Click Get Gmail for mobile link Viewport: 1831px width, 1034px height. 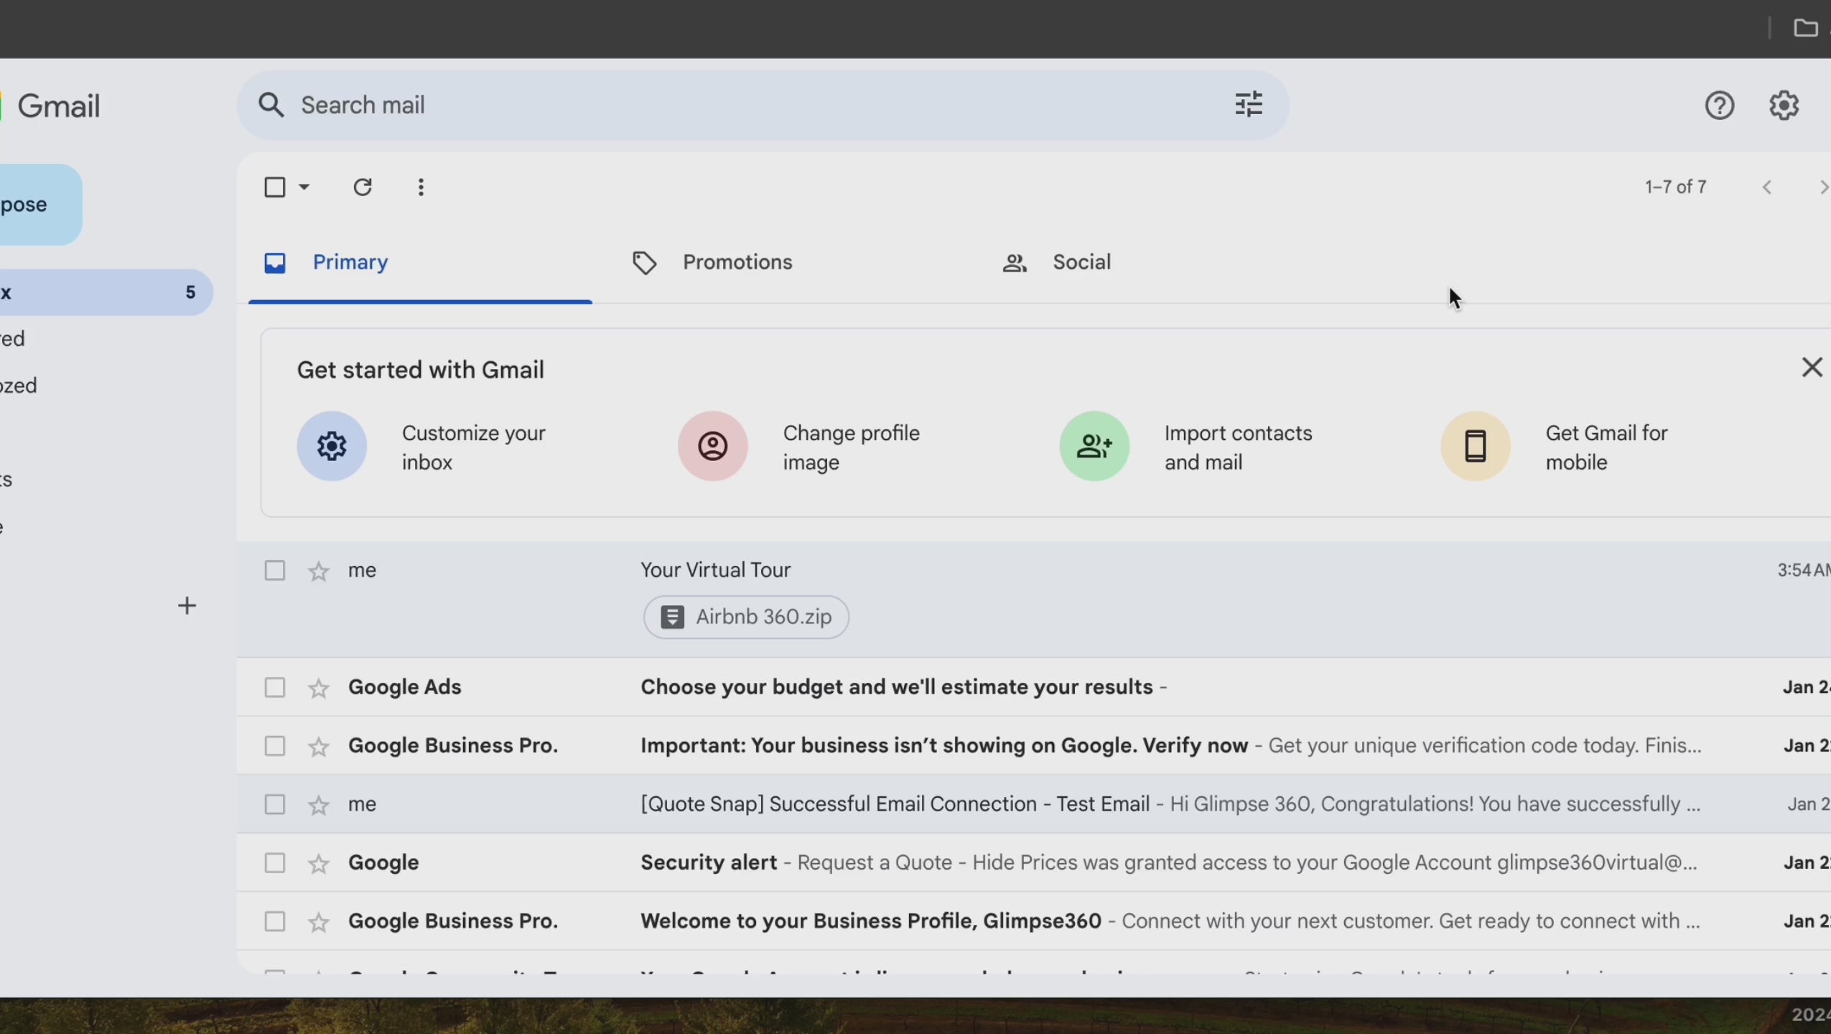click(x=1606, y=448)
